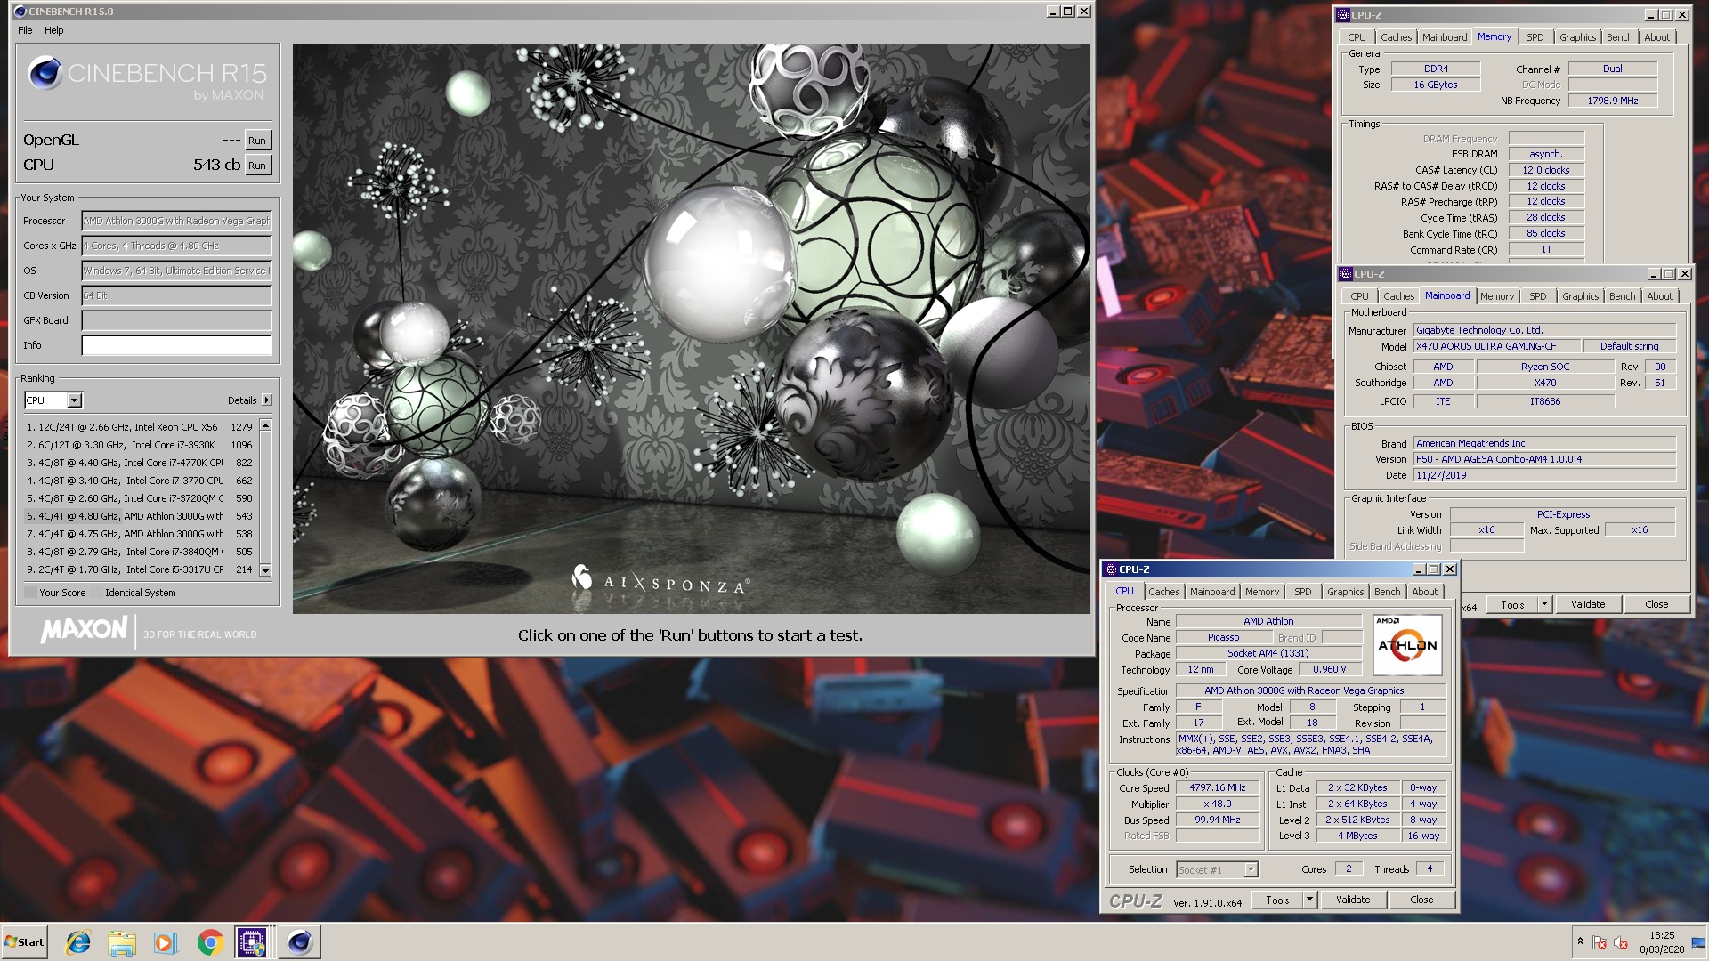Expand ranking Details arrow
This screenshot has width=1709, height=961.
coord(267,400)
